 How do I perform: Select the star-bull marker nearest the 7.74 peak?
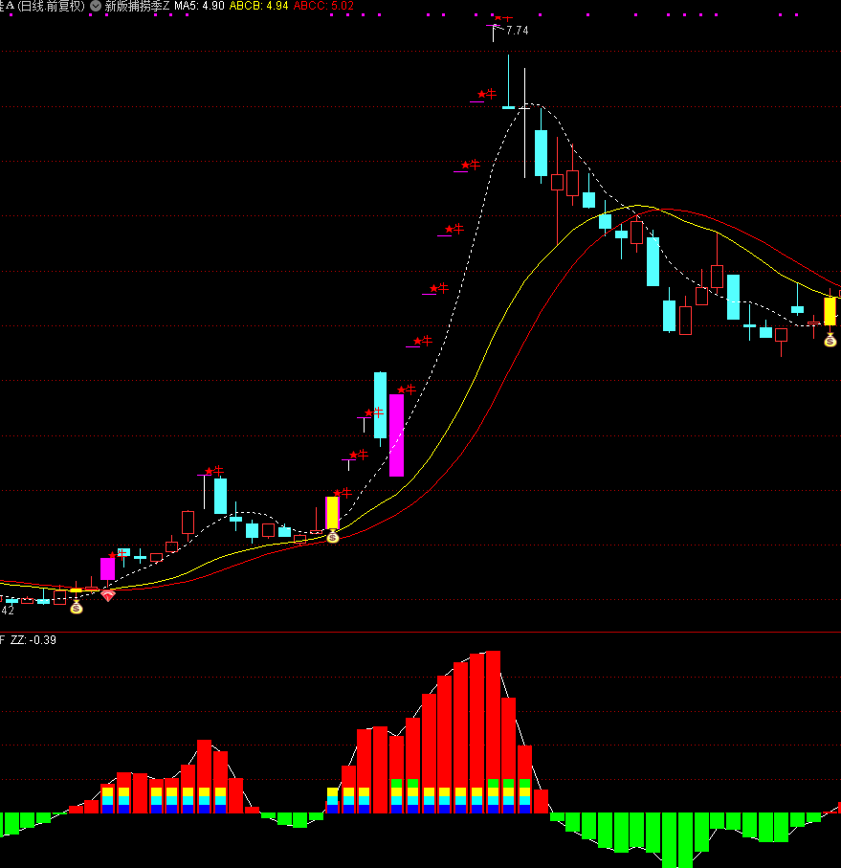(x=503, y=19)
